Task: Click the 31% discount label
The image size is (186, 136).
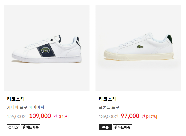Action: click(63, 116)
